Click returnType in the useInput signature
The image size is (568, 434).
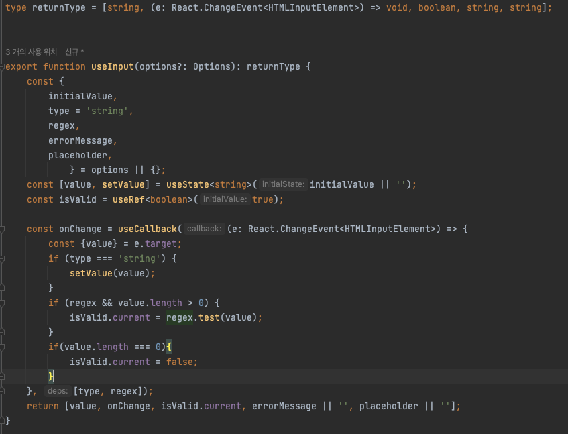coord(274,66)
